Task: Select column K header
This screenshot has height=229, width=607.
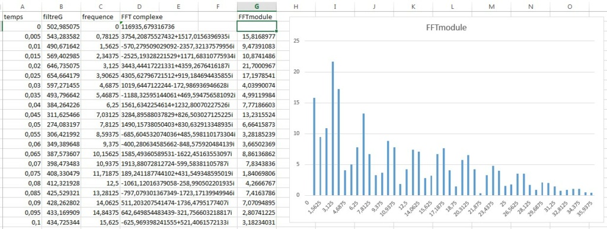Action: (x=413, y=7)
